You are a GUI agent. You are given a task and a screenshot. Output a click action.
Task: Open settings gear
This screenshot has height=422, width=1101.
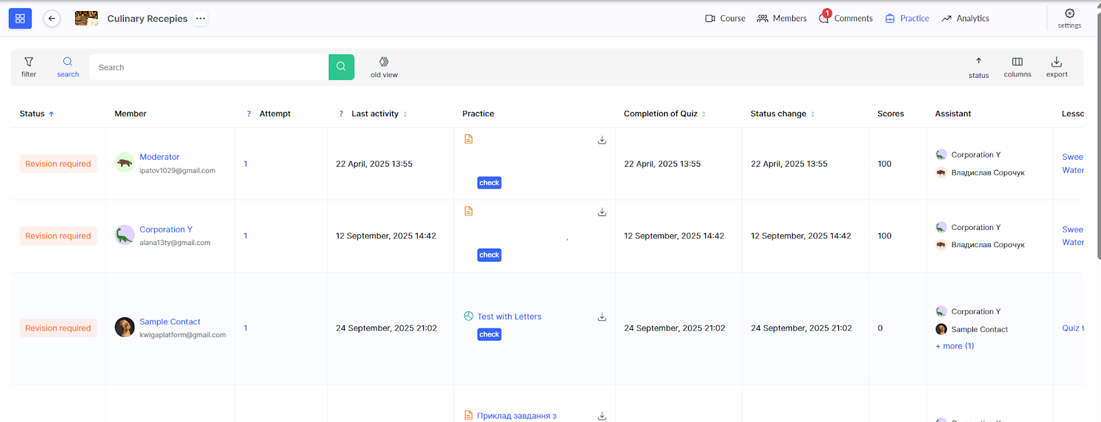[1069, 18]
